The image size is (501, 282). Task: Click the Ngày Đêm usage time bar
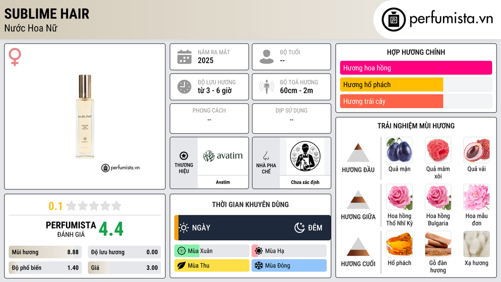coord(252,228)
